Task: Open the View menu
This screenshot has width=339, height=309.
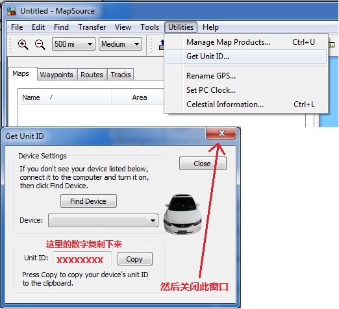Action: 123,27
